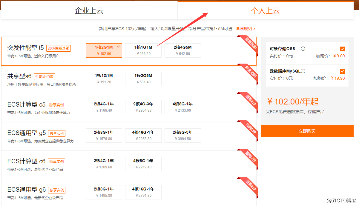359x206 pixels.
Task: Open the 详细规则 link
Action: (x=245, y=29)
